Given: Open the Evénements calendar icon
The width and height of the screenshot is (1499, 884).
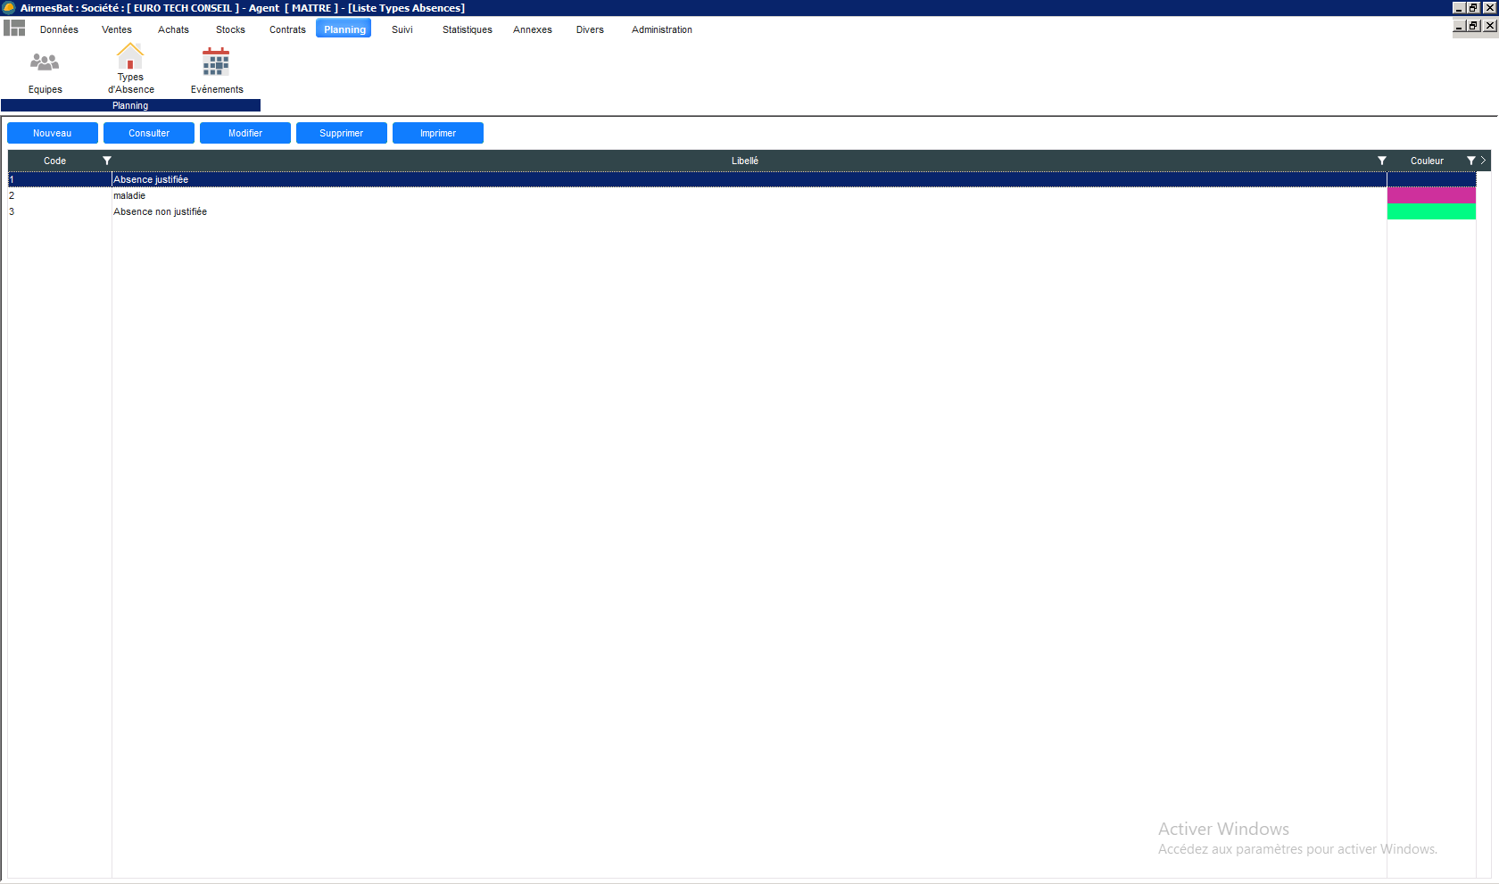Looking at the screenshot, I should tap(216, 62).
